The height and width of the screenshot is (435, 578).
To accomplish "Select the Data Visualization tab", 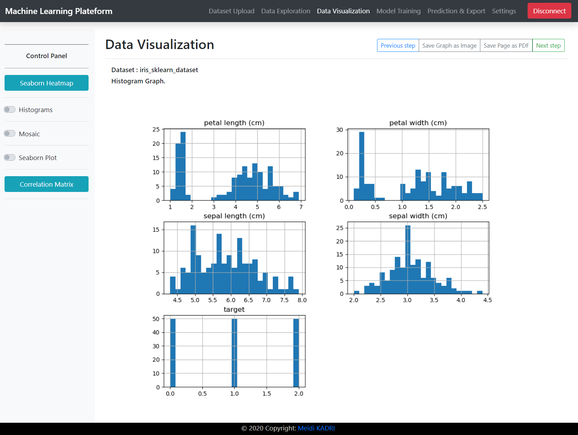I will click(x=343, y=11).
